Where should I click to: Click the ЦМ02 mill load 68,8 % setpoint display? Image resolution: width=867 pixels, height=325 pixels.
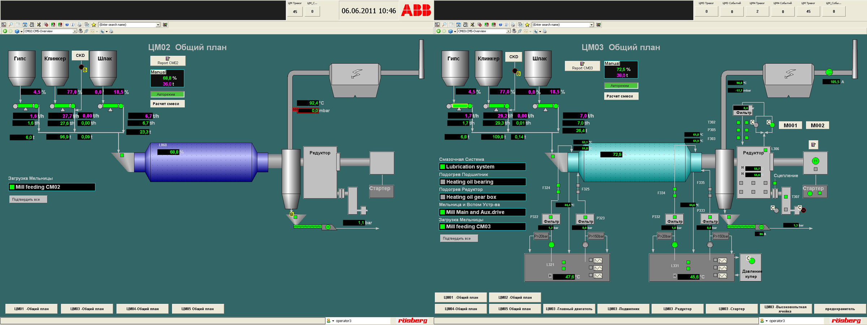click(x=168, y=78)
